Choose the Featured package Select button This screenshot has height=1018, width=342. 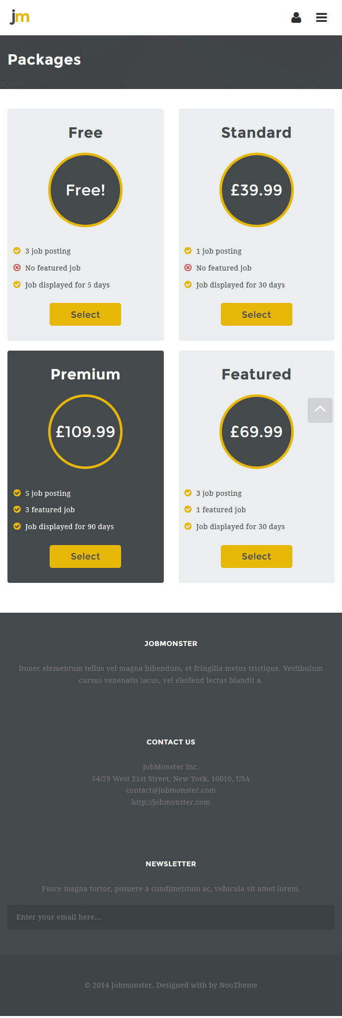[x=257, y=556]
